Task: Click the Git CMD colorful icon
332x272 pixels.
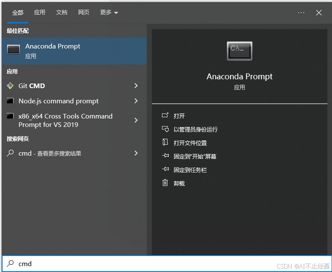Action: (x=10, y=86)
